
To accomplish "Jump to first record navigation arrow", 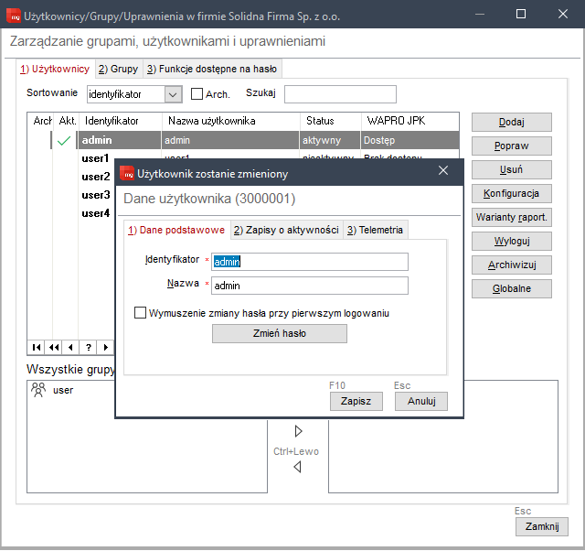I will (37, 348).
